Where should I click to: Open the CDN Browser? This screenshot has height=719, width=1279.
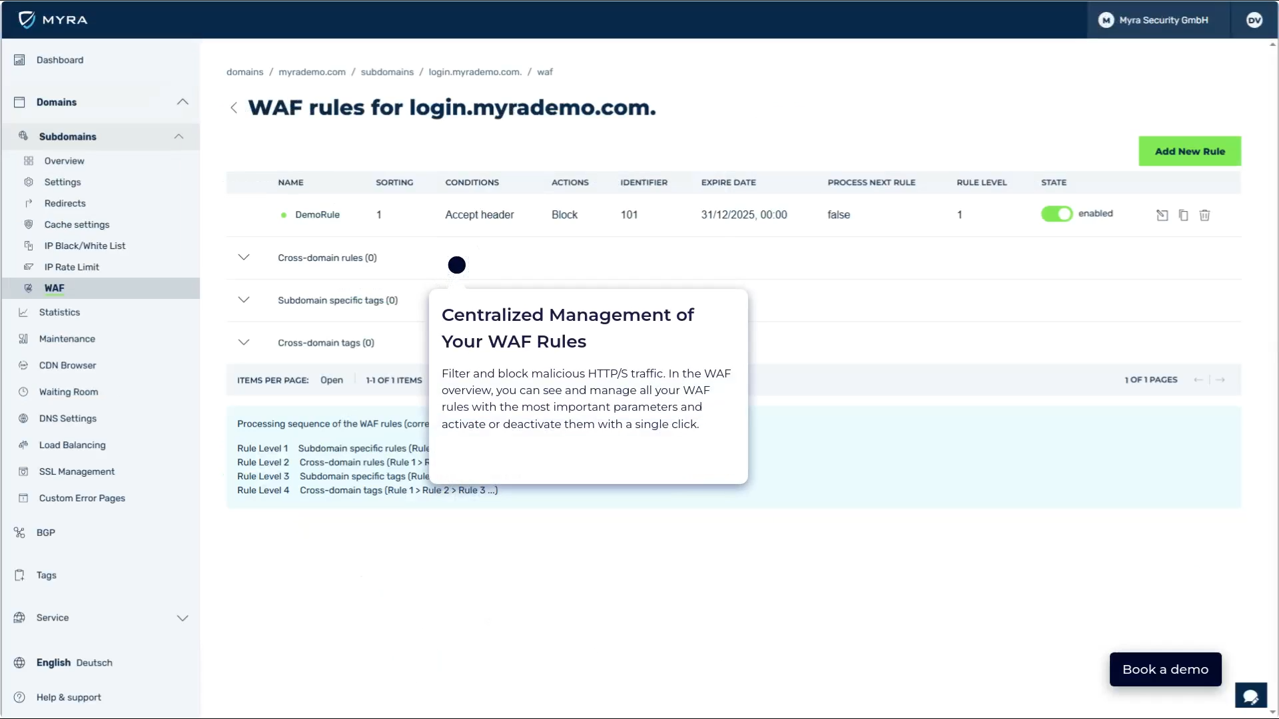click(67, 365)
